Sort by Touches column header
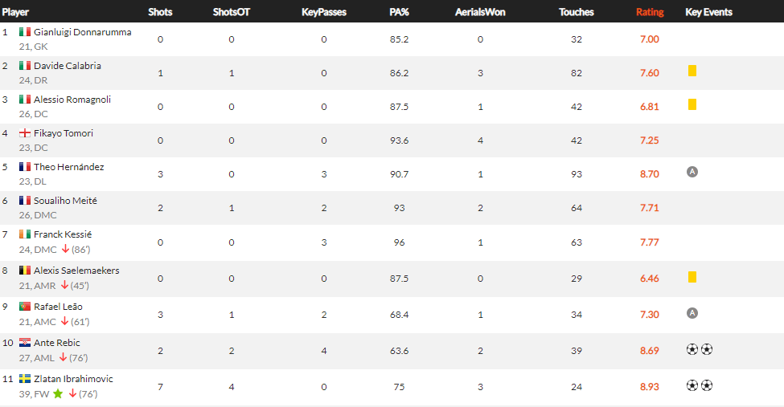 pyautogui.click(x=577, y=12)
